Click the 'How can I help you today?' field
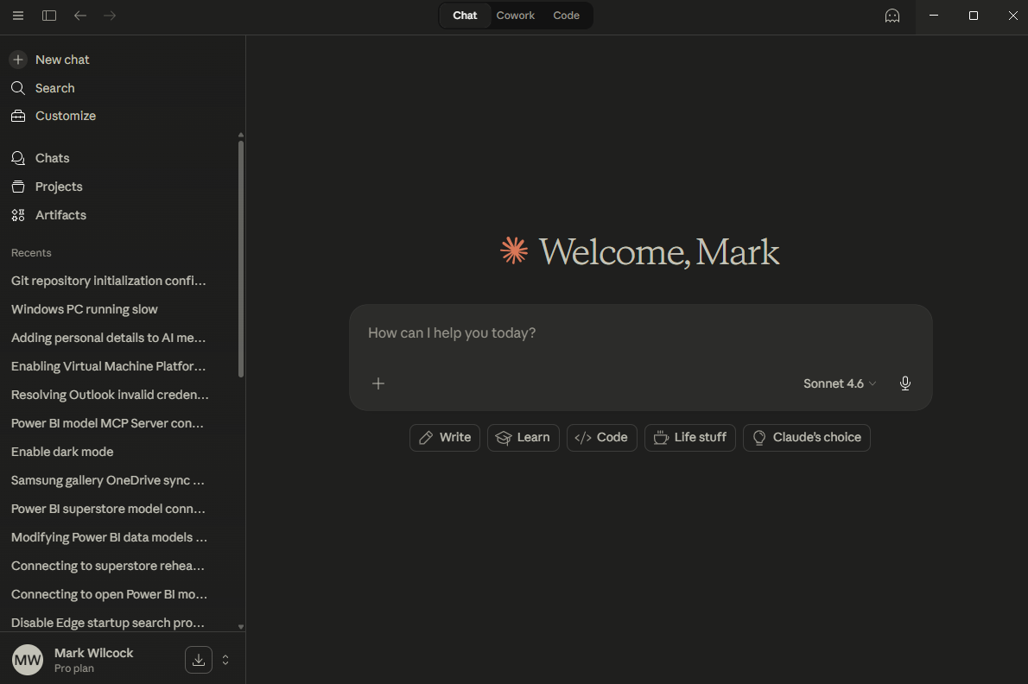The width and height of the screenshot is (1028, 684). pos(639,333)
